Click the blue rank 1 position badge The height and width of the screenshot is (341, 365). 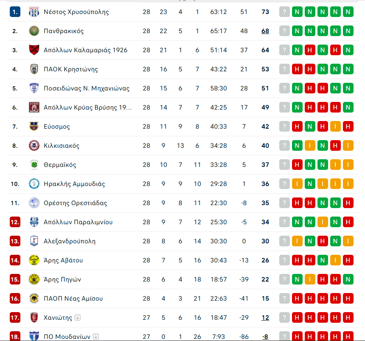click(x=15, y=12)
